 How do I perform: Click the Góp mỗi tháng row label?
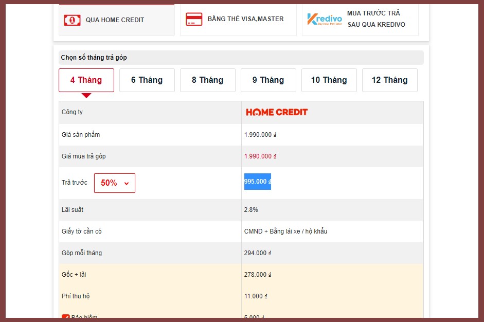coord(81,253)
